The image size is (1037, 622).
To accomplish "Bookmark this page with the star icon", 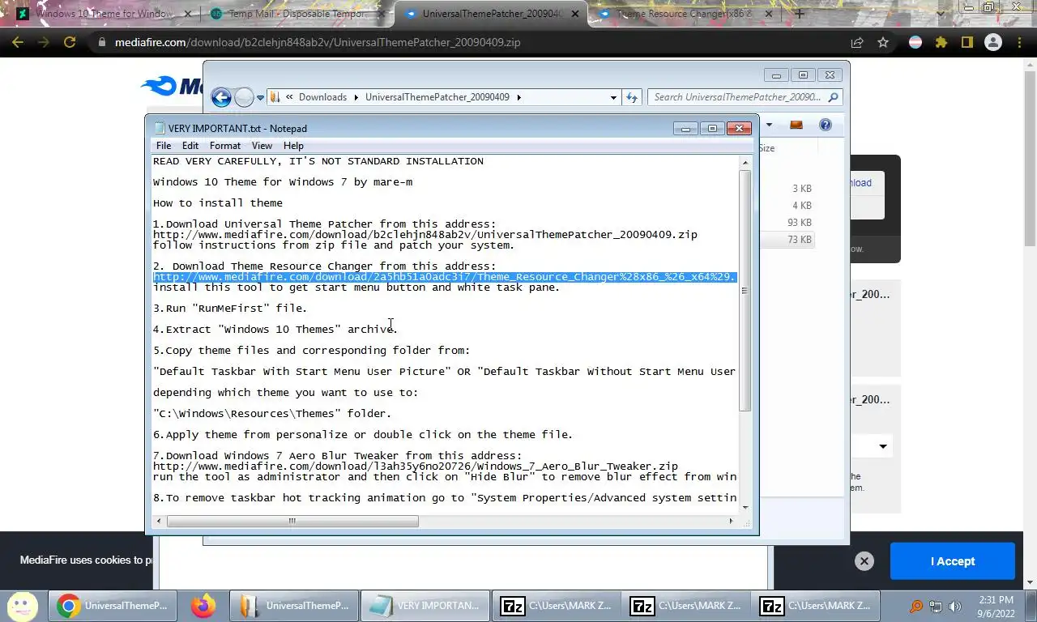I will (882, 43).
